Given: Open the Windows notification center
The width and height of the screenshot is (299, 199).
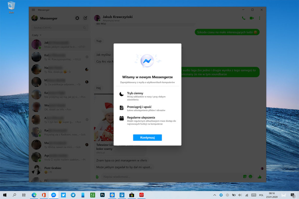Looking at the screenshot, I should click(293, 195).
